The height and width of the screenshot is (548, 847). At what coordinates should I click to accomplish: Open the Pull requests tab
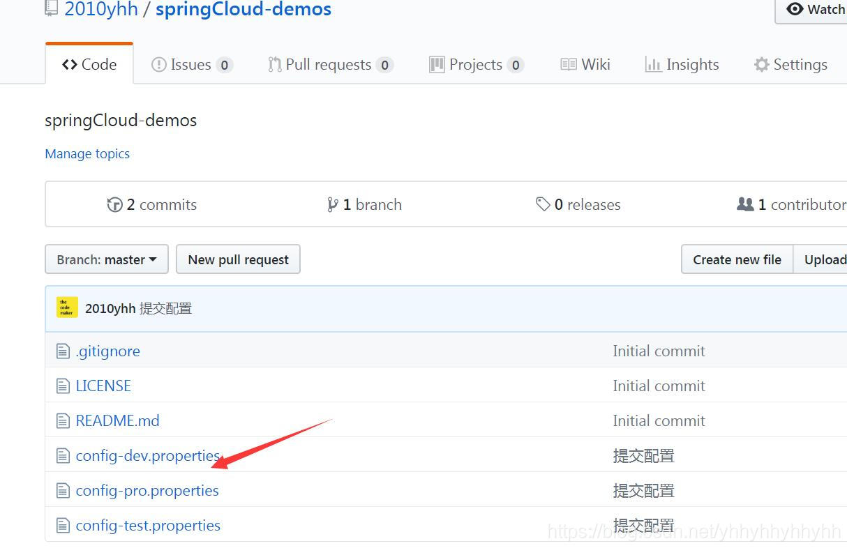[x=331, y=65]
